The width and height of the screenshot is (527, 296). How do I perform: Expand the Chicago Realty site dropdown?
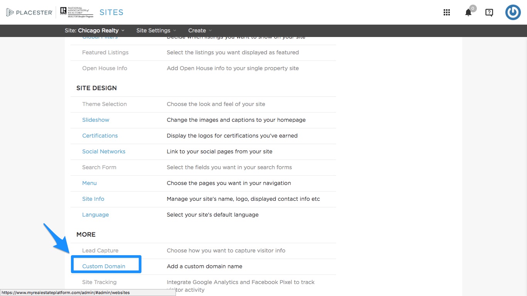[x=95, y=30]
